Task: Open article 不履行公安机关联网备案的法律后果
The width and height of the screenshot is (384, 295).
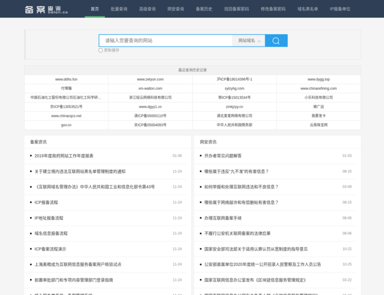Action: [x=237, y=234]
